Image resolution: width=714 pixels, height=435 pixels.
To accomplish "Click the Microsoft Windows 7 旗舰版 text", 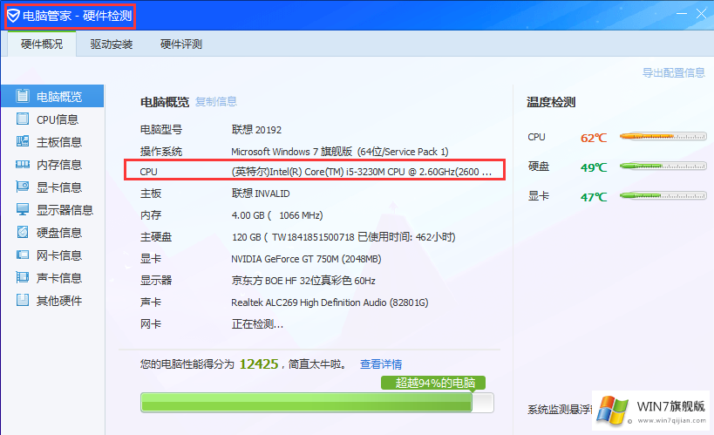I will click(x=340, y=151).
